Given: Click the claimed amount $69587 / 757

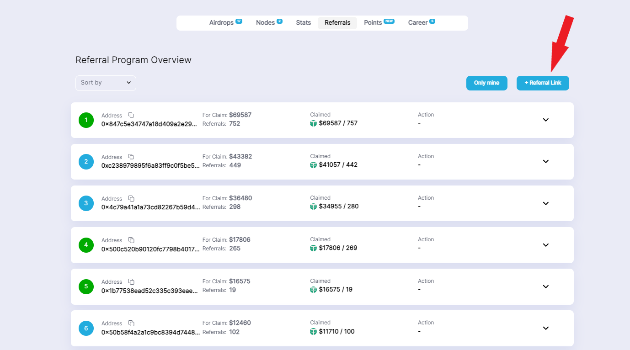Looking at the screenshot, I should (338, 123).
